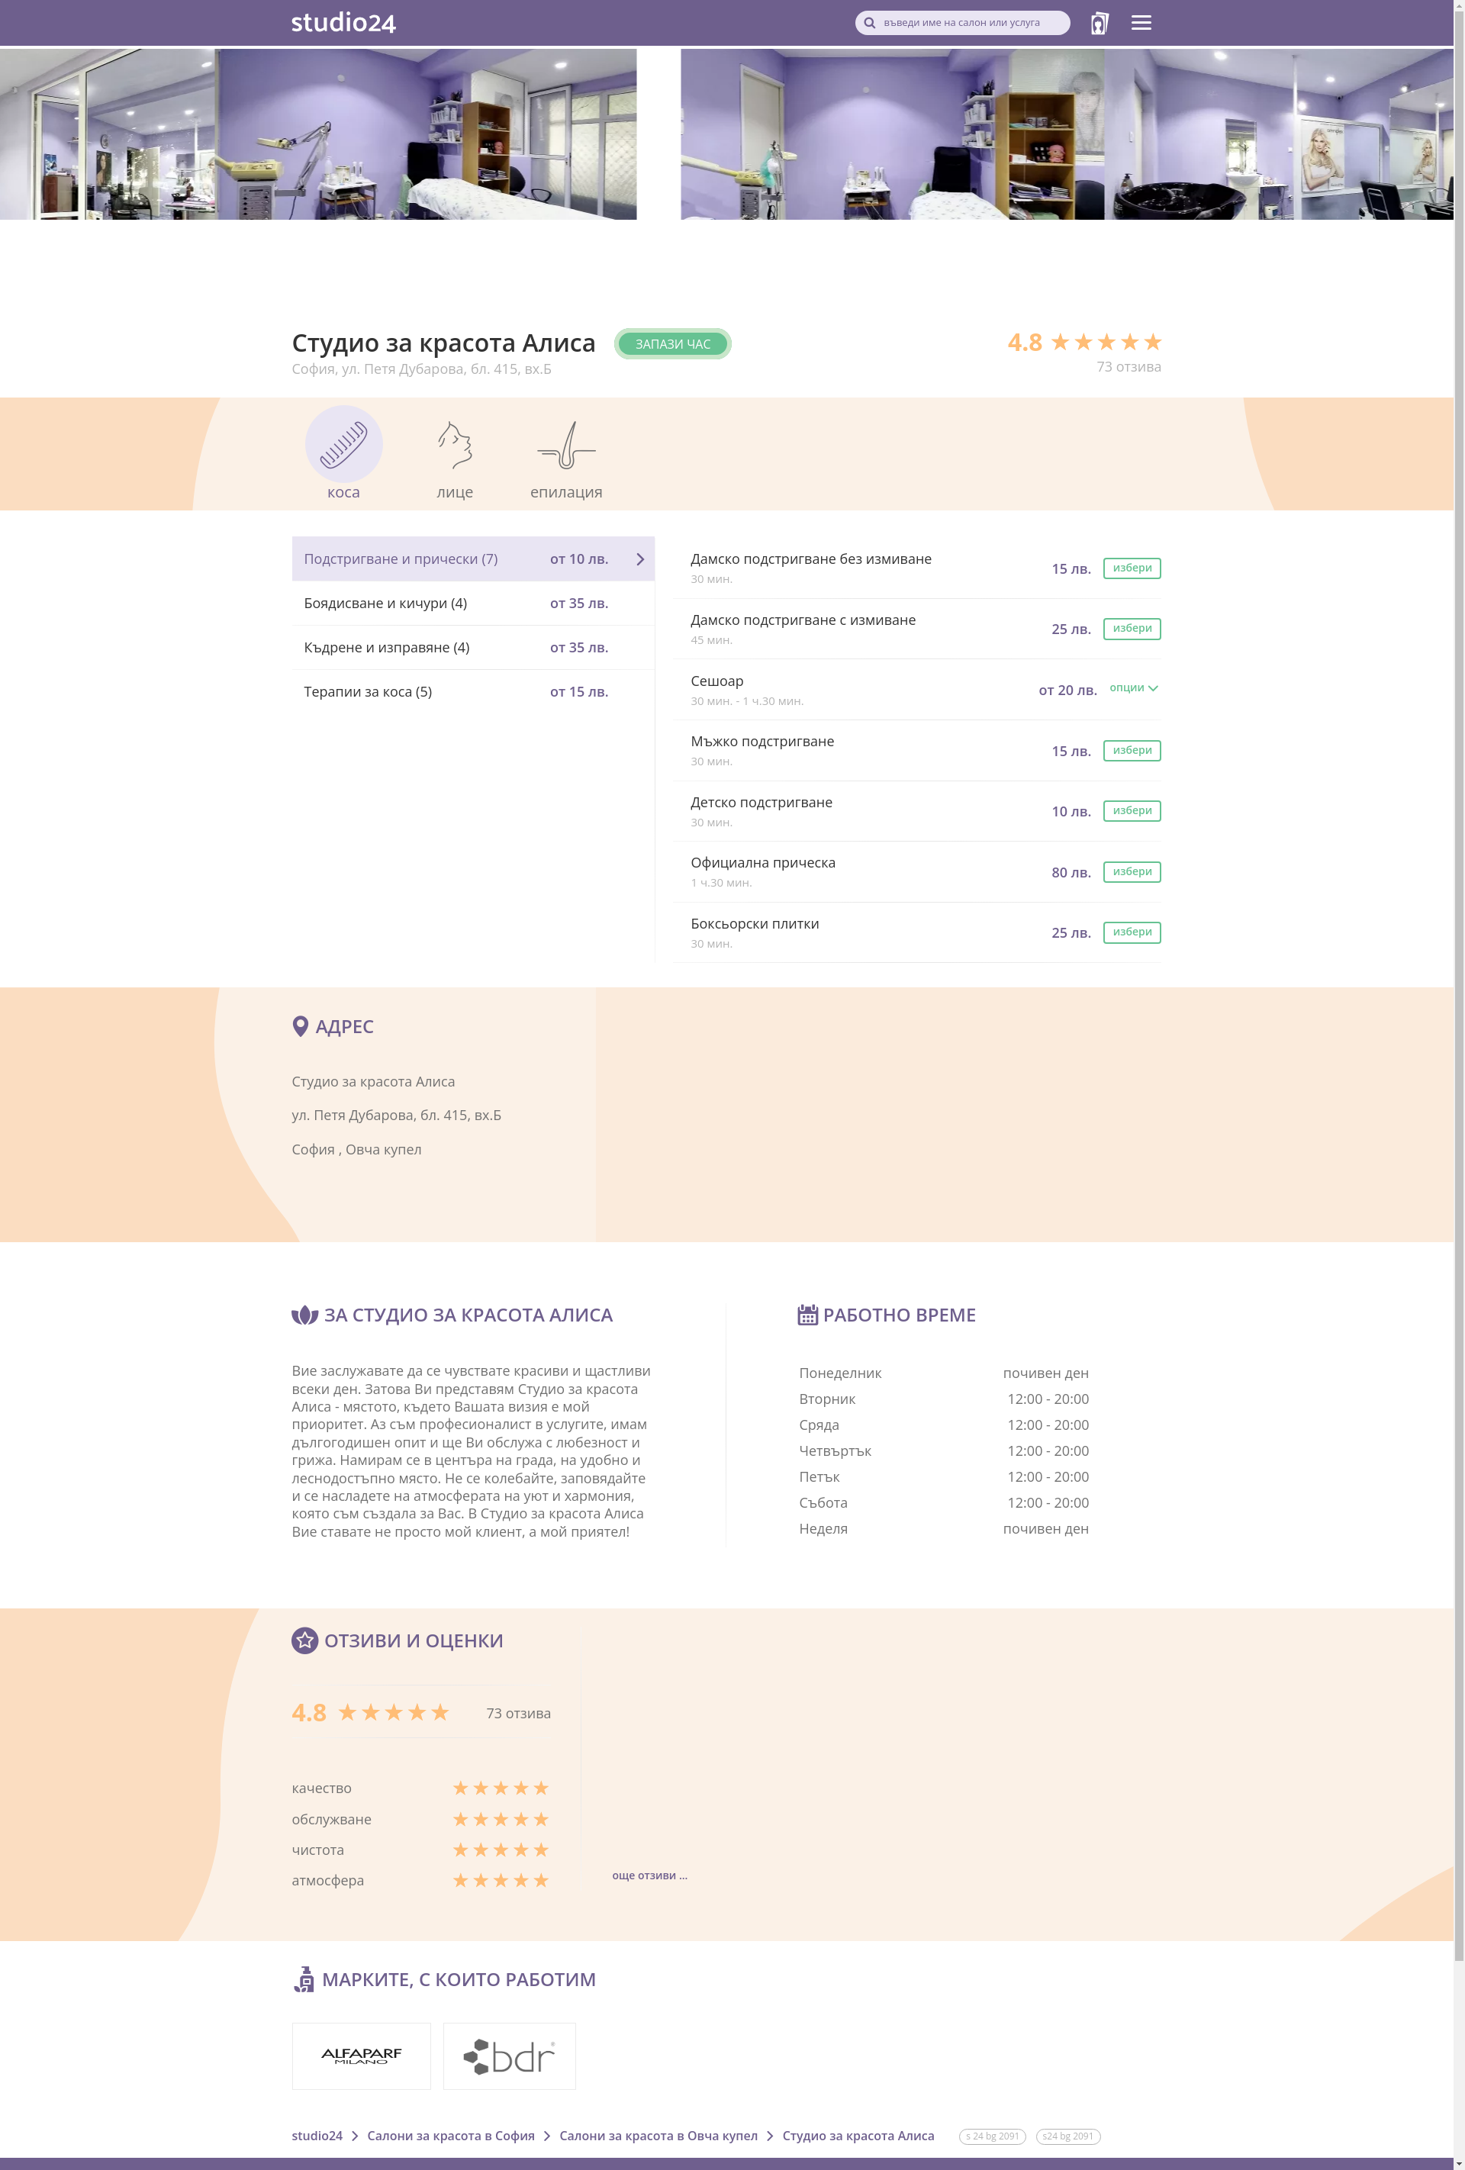Expand Подстригване и прически category arrow
Screen dimensions: 1465x2170
[x=639, y=559]
